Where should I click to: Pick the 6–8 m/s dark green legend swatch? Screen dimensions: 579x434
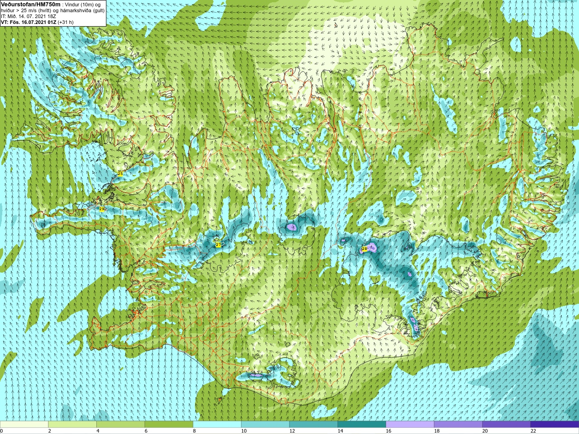[169, 425]
